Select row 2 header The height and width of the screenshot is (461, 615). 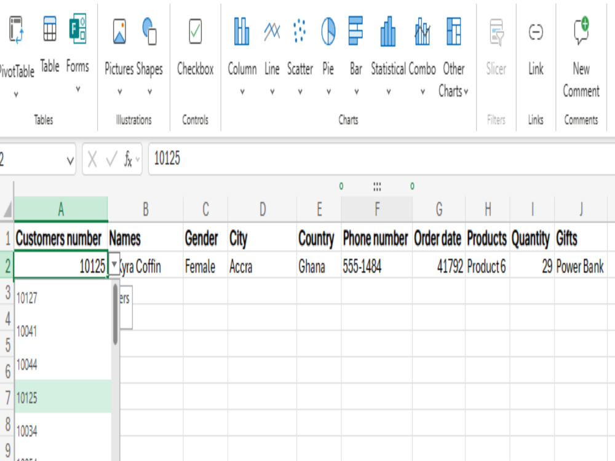point(7,266)
